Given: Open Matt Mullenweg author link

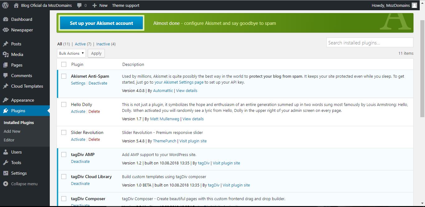Looking at the screenshot, I should [x=165, y=119].
